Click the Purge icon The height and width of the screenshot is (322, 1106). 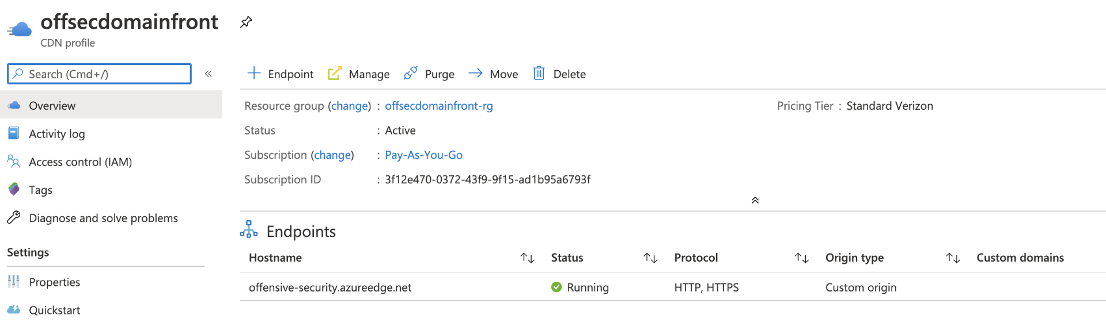410,73
